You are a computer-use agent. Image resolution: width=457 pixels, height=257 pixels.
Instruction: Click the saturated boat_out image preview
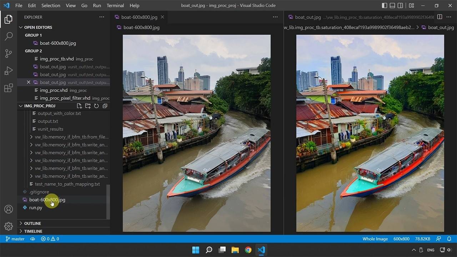(x=370, y=133)
